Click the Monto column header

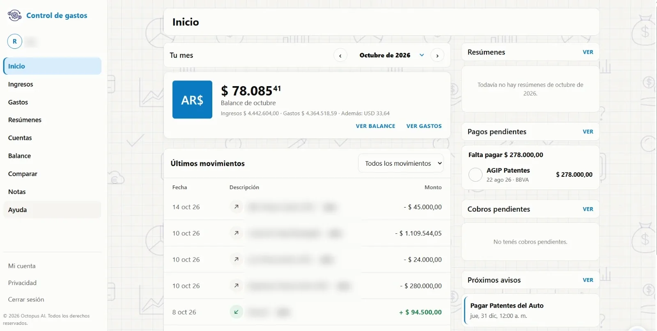click(433, 187)
